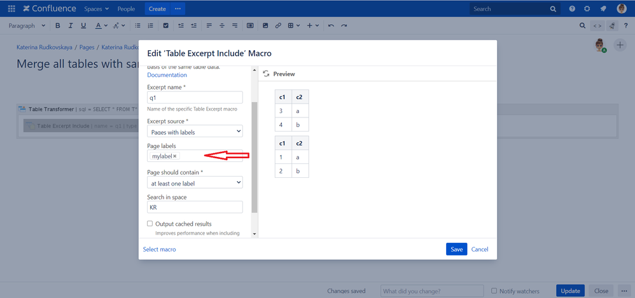Image resolution: width=635 pixels, height=298 pixels.
Task: Click the collaborator avatar near title
Action: click(600, 45)
